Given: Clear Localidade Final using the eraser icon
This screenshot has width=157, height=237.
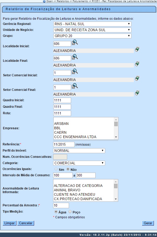Looking at the screenshot, I should click(x=137, y=64).
